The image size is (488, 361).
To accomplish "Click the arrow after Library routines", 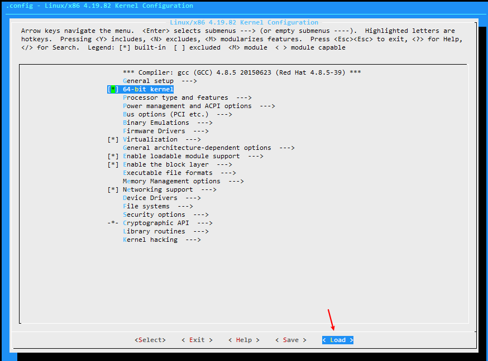I will (x=201, y=232).
